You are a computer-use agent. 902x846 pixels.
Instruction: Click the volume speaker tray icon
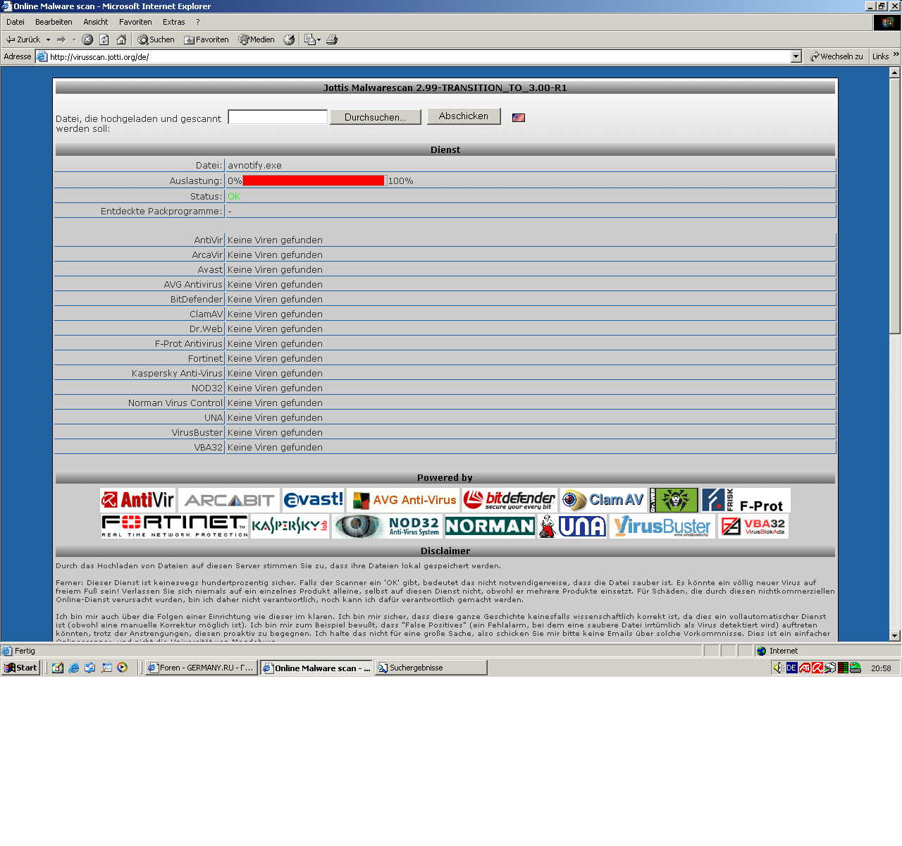778,668
